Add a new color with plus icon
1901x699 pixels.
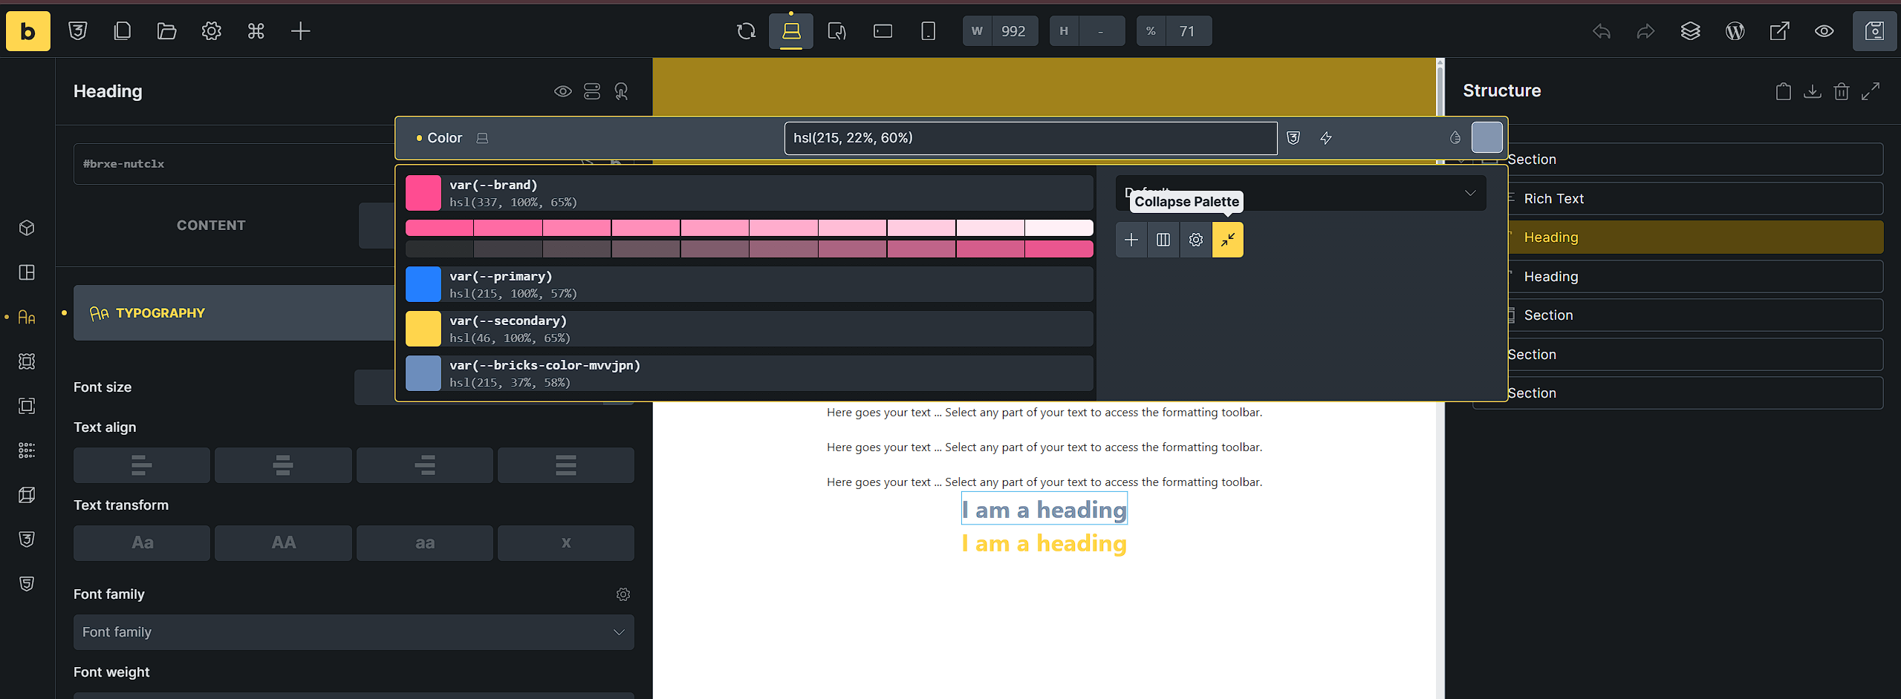pos(1131,240)
